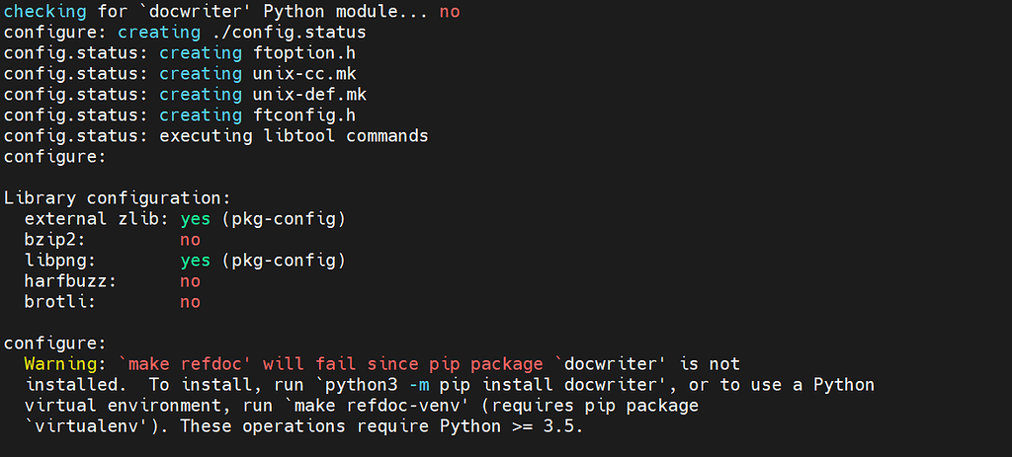1012x457 pixels.
Task: Click the 'unix-def.mk' filename
Action: (x=309, y=95)
